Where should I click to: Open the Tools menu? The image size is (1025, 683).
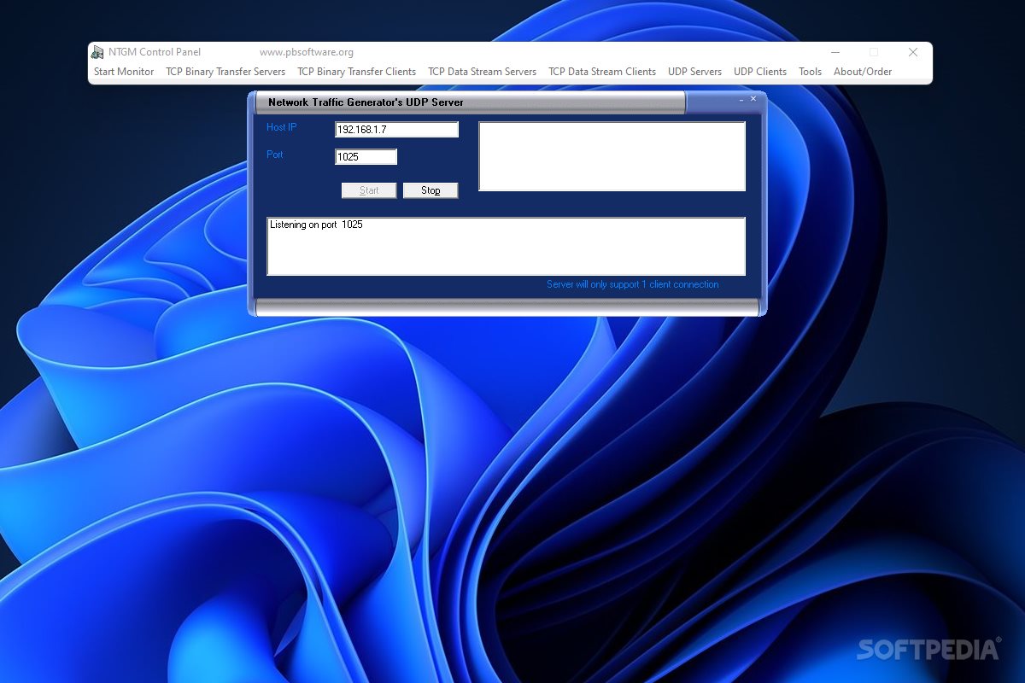[x=810, y=72]
